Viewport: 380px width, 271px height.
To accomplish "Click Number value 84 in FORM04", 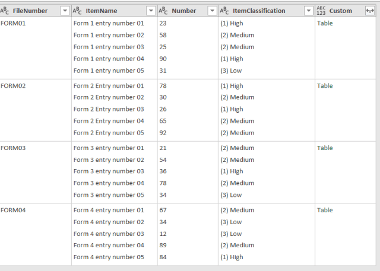I will click(x=163, y=257).
